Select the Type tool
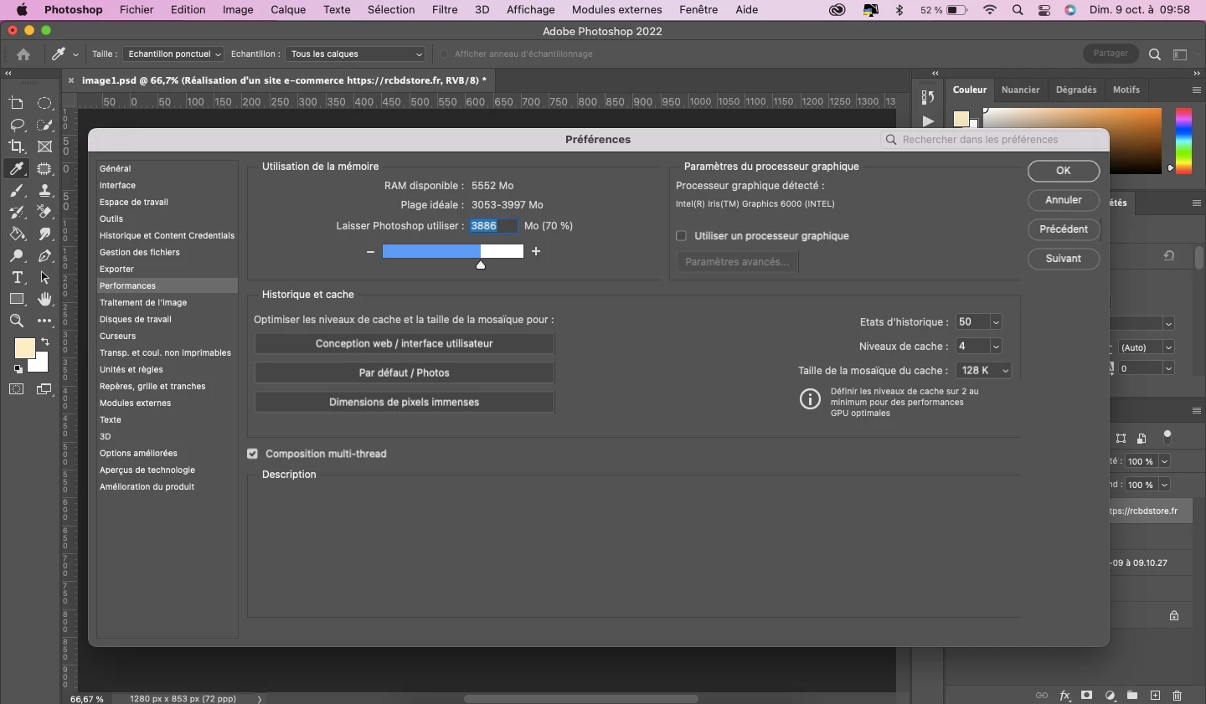The width and height of the screenshot is (1206, 704). (17, 278)
